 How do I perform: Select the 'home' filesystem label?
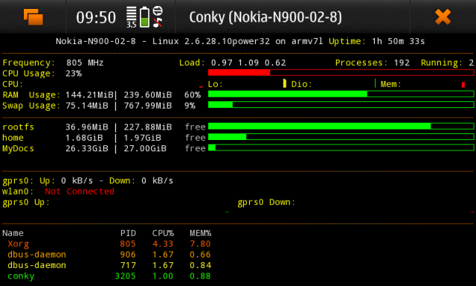[13, 138]
